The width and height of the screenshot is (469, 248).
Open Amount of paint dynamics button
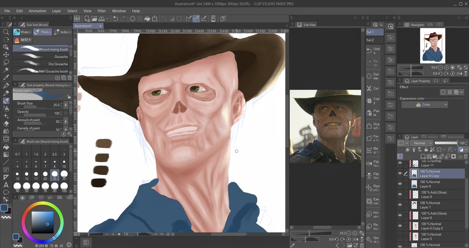pos(66,121)
